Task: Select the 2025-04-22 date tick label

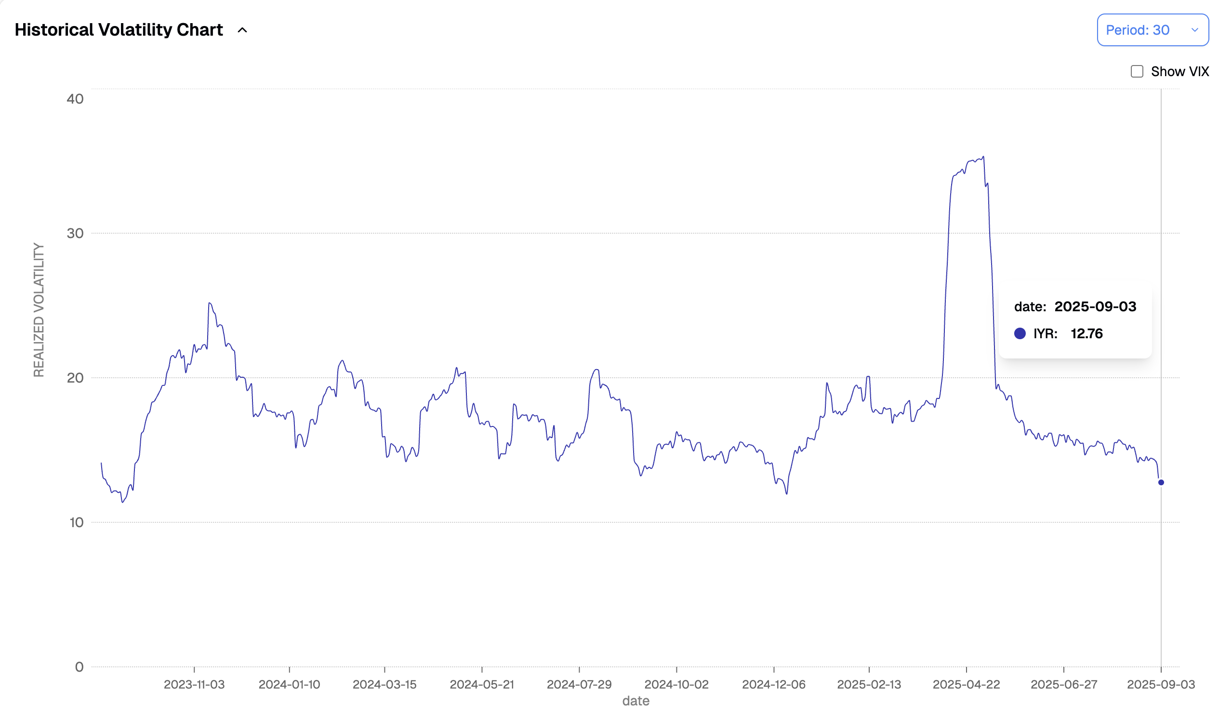Action: 966,685
